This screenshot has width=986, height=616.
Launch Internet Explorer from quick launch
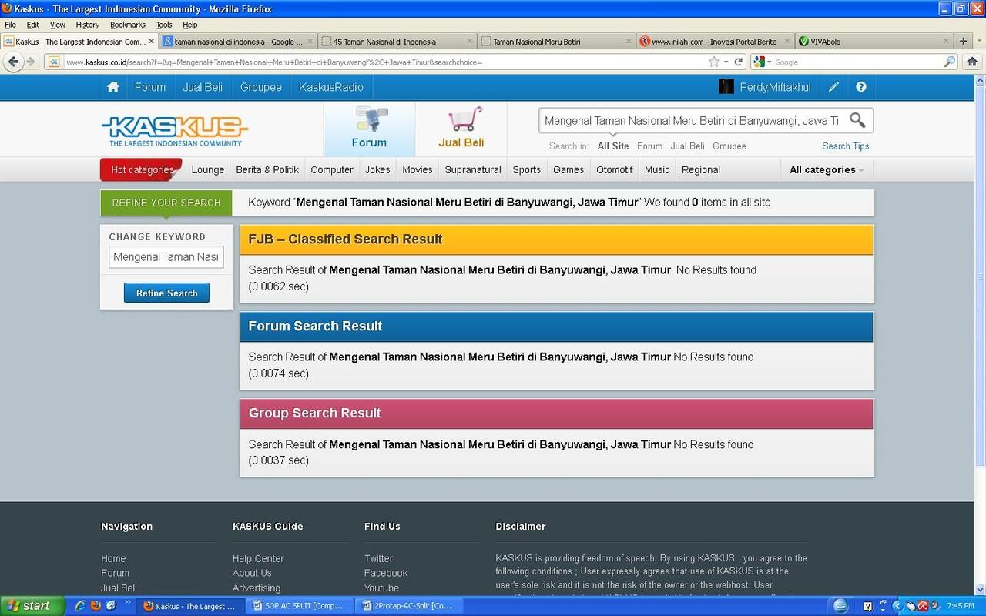click(79, 606)
